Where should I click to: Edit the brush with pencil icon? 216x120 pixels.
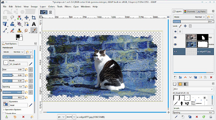click(x=31, y=64)
